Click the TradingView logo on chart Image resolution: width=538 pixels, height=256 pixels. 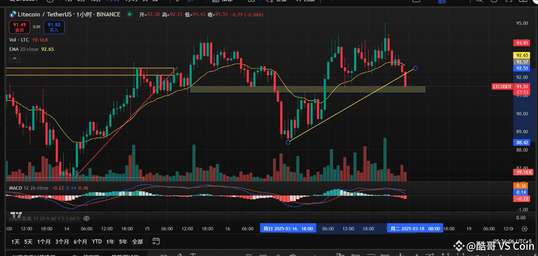point(16,214)
